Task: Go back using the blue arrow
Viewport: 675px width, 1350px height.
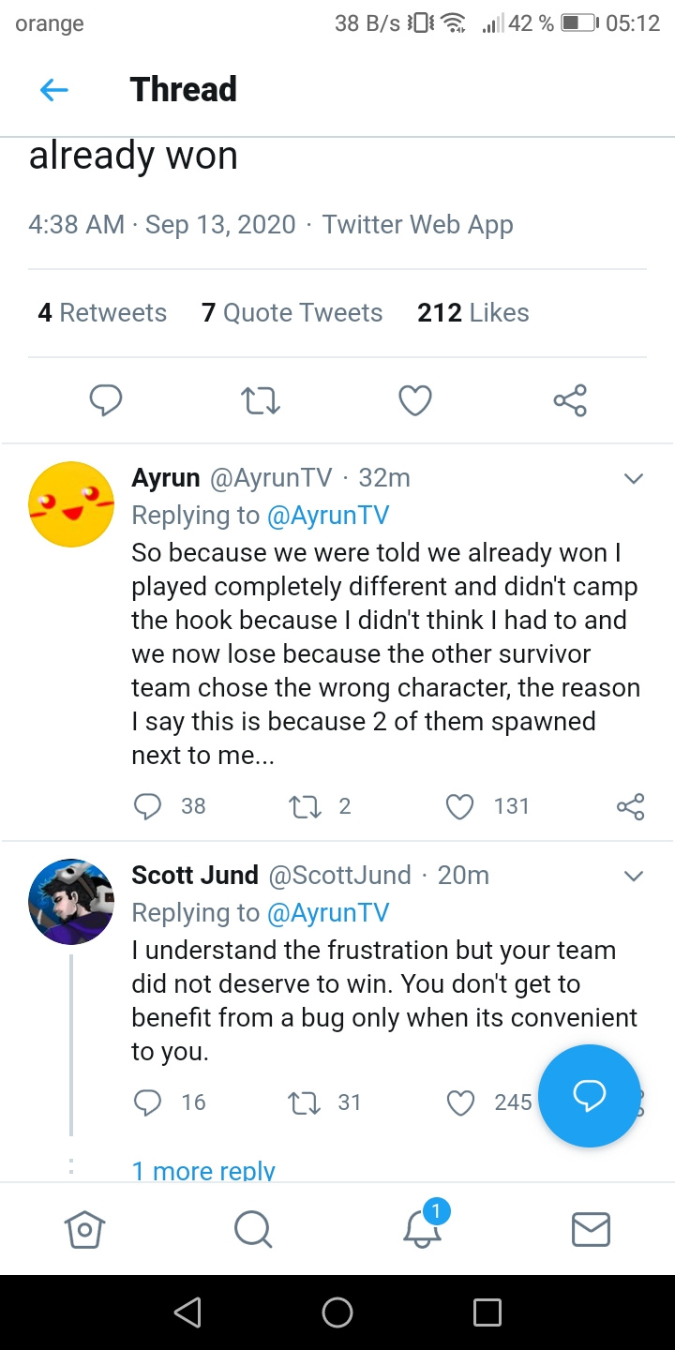Action: pyautogui.click(x=54, y=90)
